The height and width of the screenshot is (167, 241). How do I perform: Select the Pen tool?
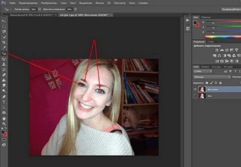(x=4, y=97)
